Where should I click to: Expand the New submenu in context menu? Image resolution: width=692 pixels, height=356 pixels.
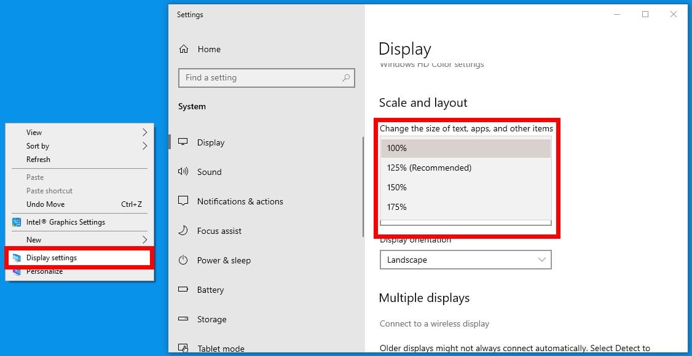(145, 239)
